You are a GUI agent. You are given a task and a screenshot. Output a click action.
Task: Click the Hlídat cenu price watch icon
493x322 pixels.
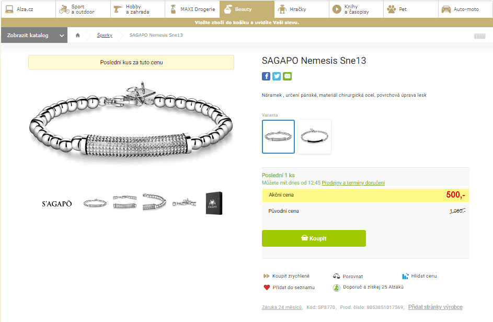tap(405, 276)
